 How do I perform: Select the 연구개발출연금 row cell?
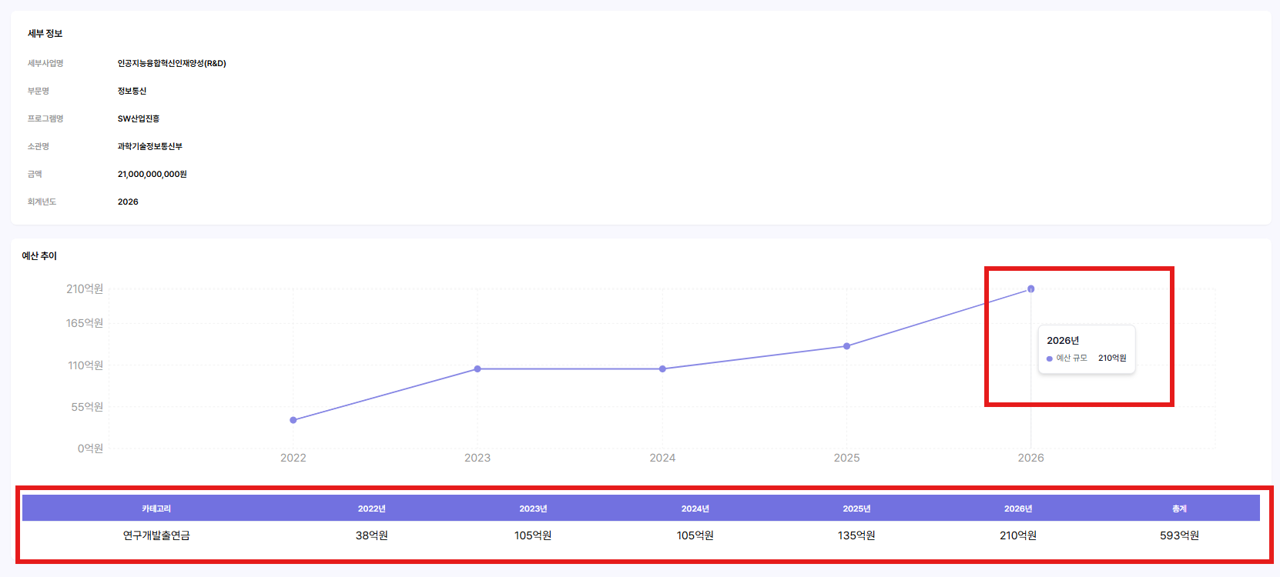click(x=156, y=535)
